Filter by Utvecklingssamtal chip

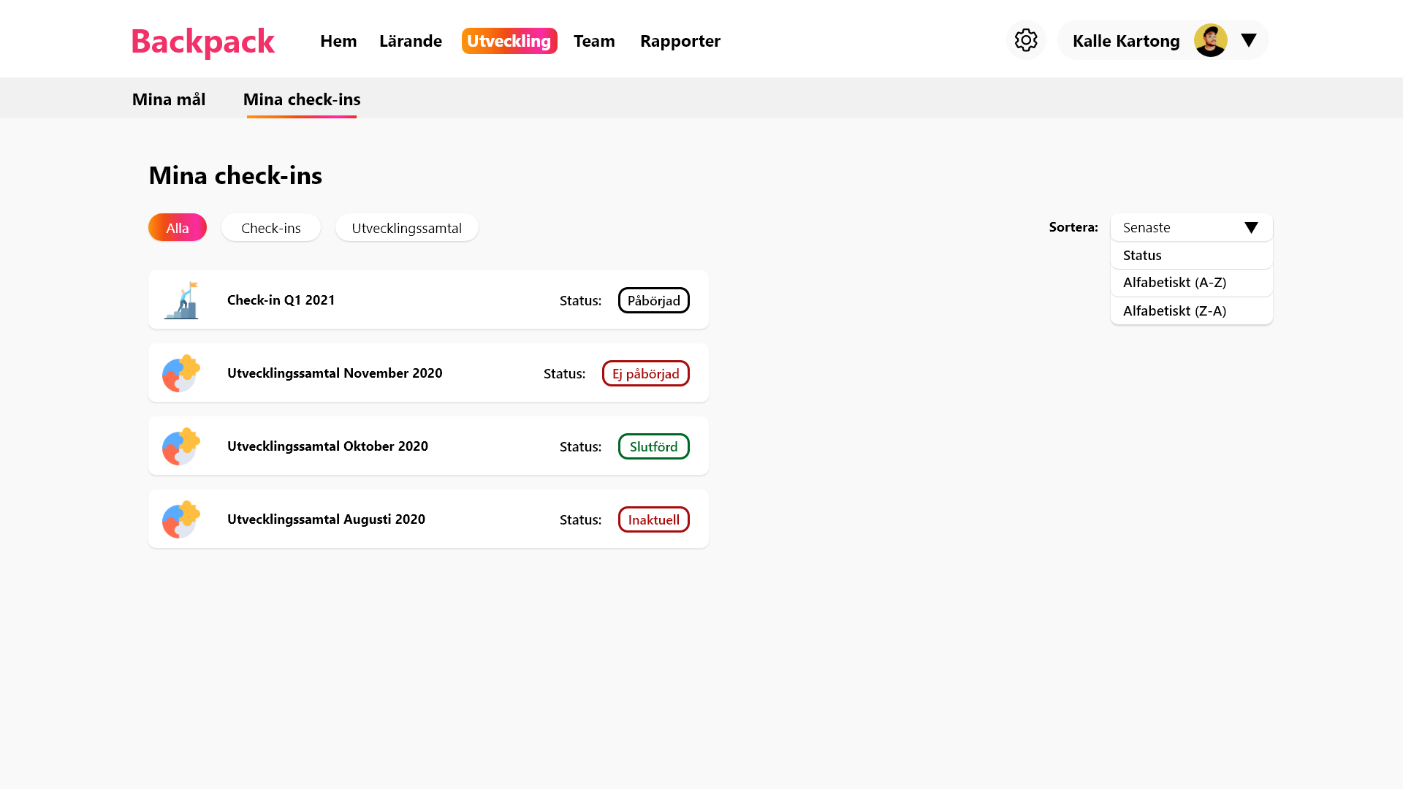[406, 228]
